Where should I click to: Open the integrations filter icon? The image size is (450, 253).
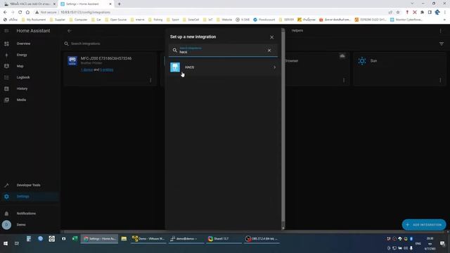[442, 44]
